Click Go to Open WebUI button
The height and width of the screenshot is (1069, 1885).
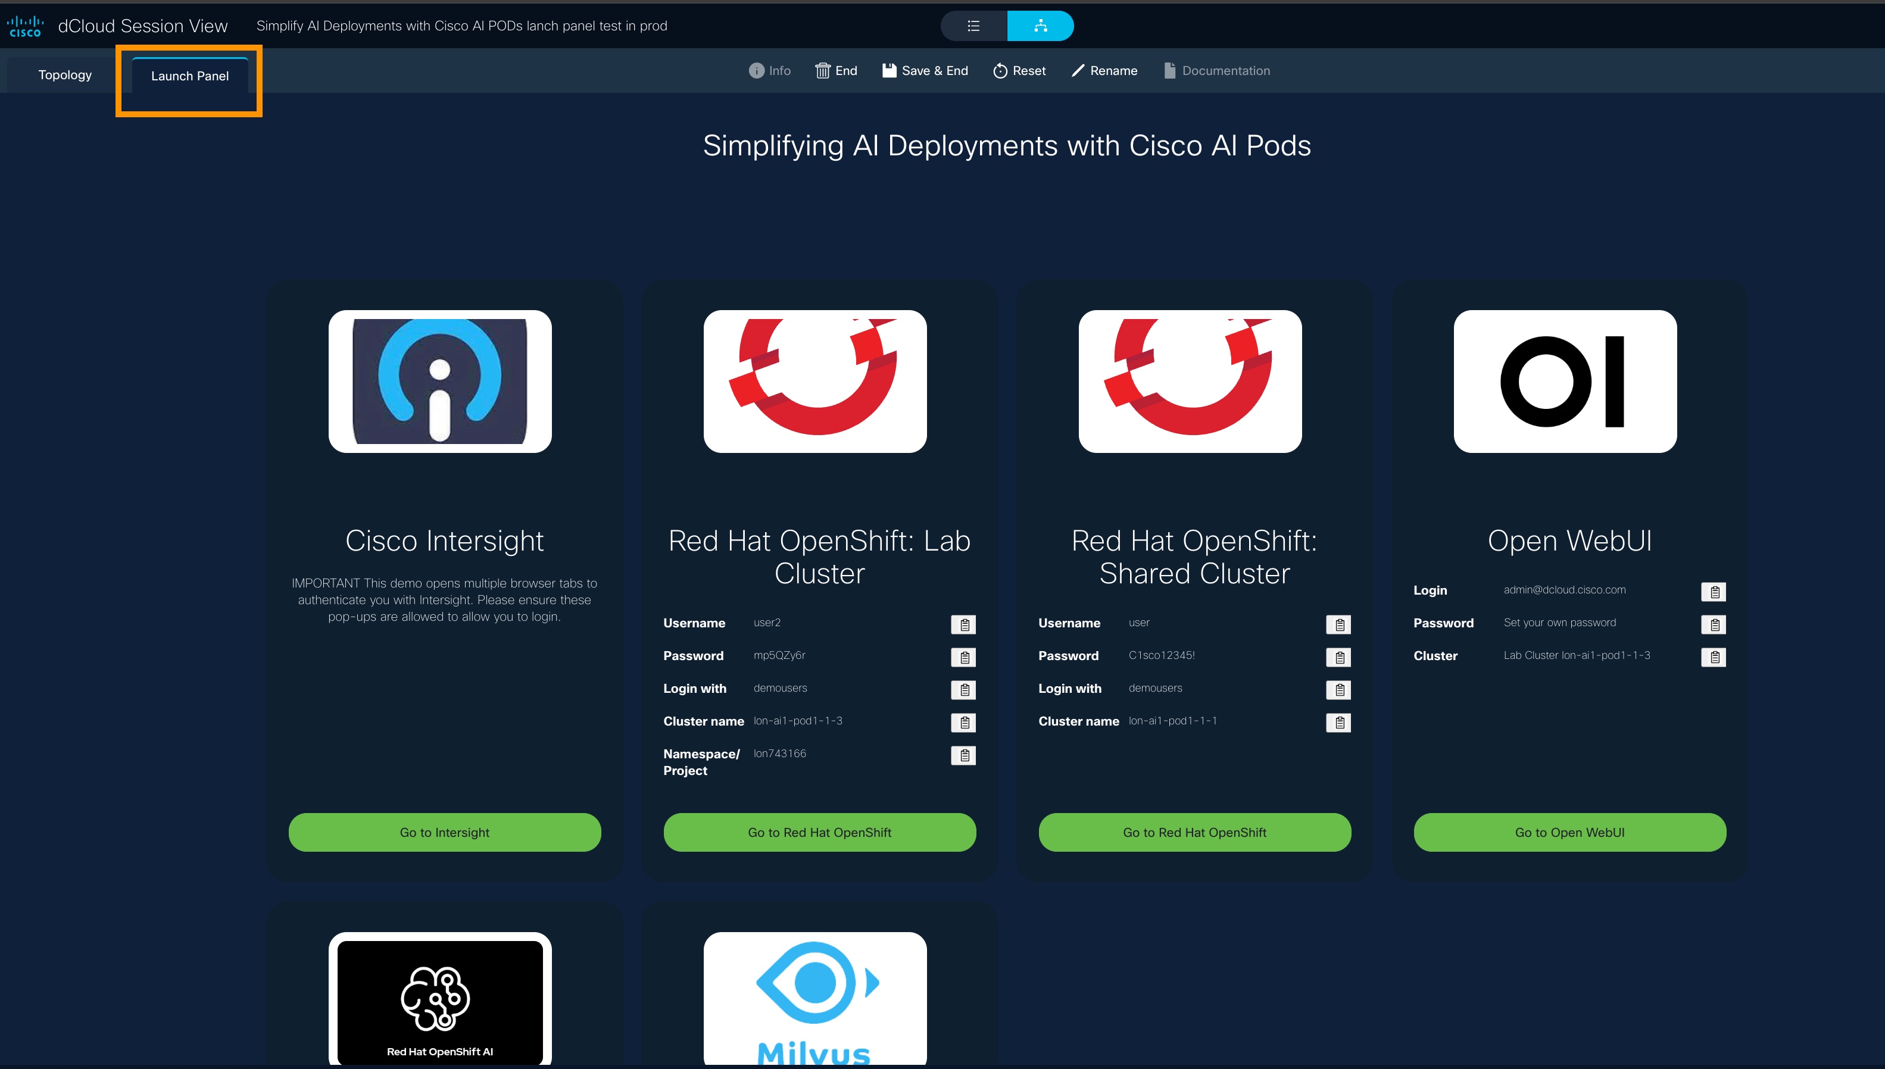[1570, 833]
